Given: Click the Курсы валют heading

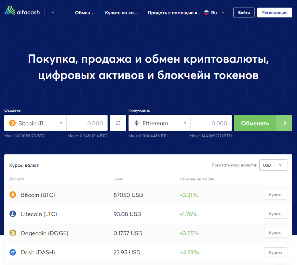Looking at the screenshot, I should pyautogui.click(x=24, y=165).
